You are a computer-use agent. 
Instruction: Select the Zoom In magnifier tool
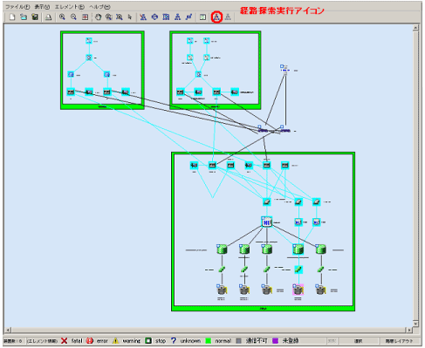click(x=62, y=17)
